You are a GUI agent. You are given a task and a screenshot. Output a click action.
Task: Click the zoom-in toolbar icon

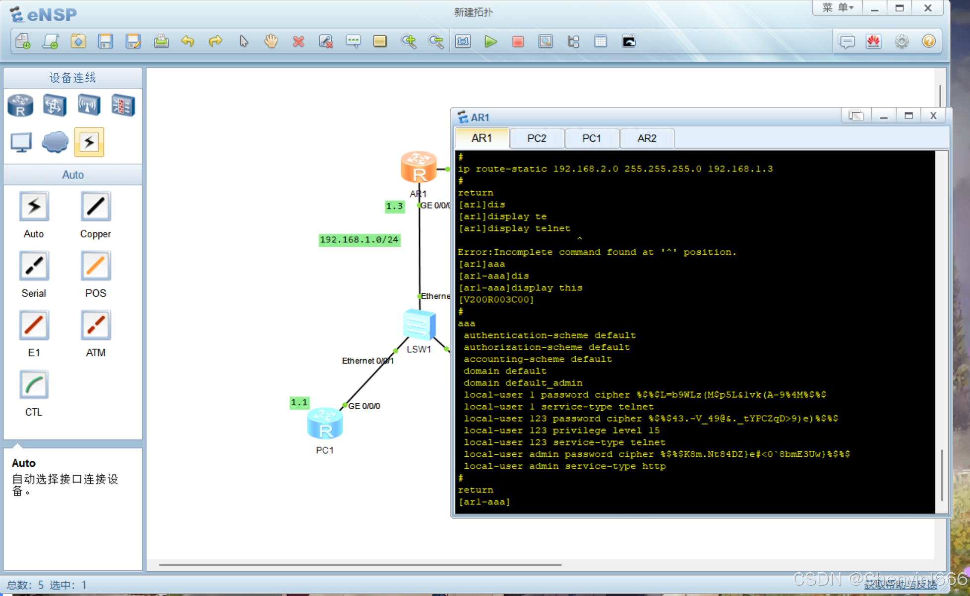pos(409,42)
